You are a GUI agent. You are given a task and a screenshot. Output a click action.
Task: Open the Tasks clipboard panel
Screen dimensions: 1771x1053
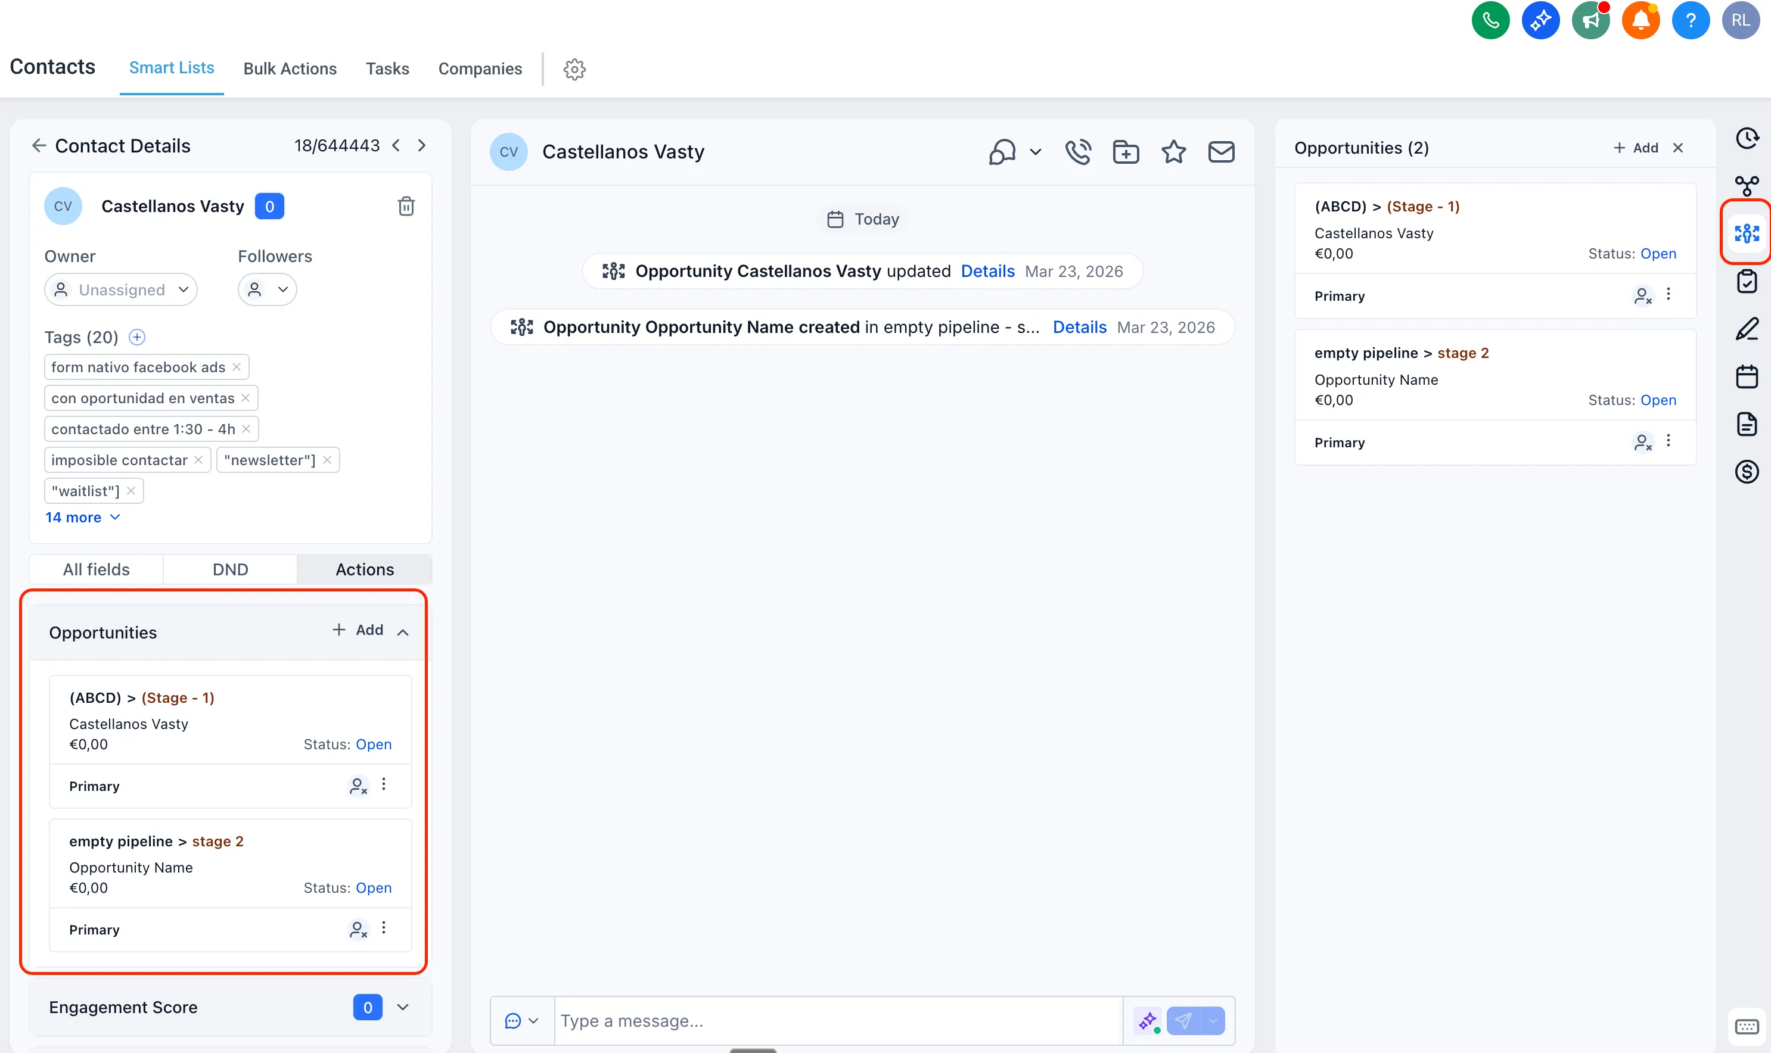click(x=1747, y=281)
